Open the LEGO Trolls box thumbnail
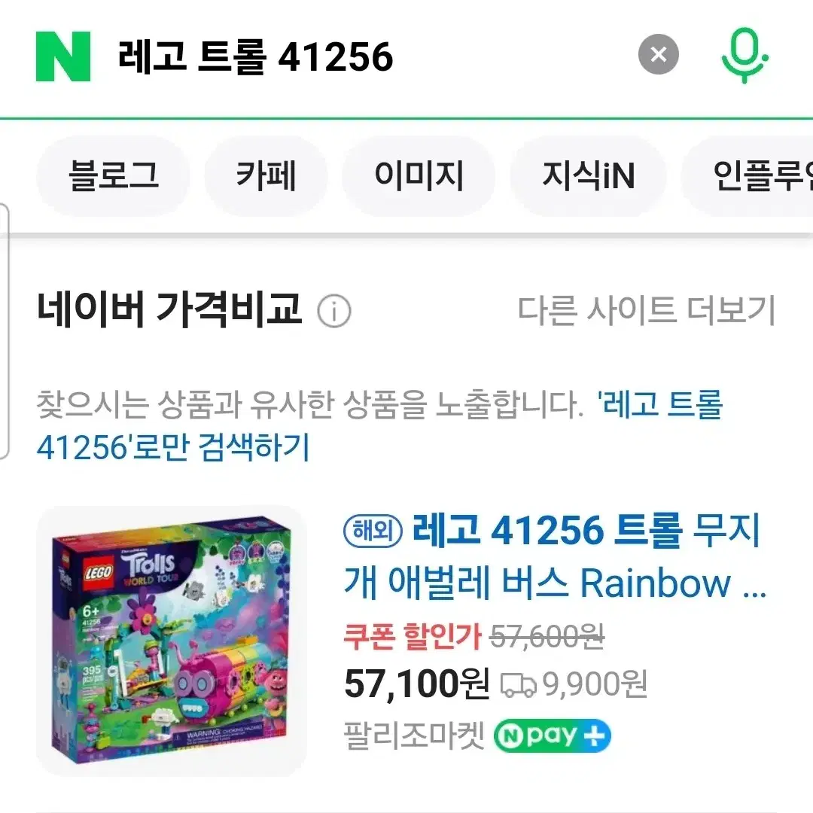 [x=172, y=641]
